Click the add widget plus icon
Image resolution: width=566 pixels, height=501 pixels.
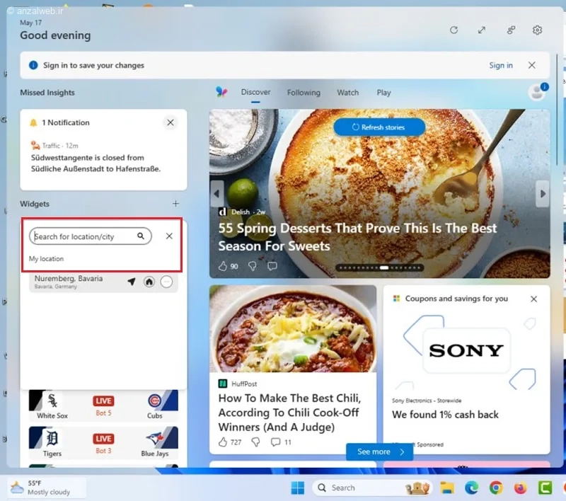click(175, 204)
